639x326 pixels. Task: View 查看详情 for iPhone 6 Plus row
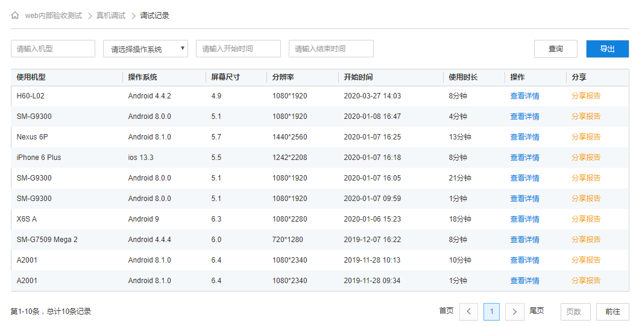524,158
